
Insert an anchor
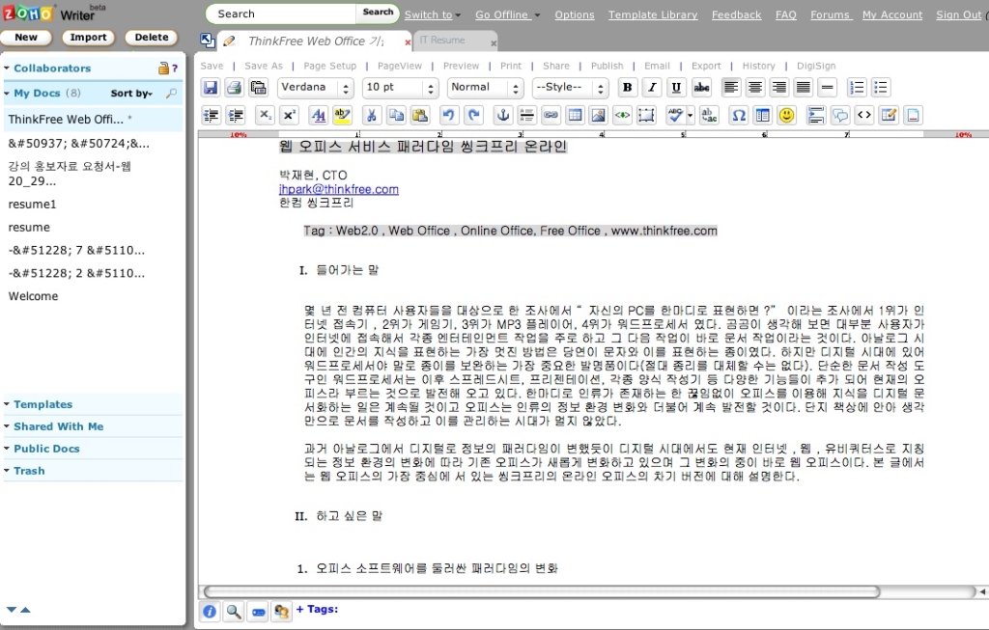(502, 115)
